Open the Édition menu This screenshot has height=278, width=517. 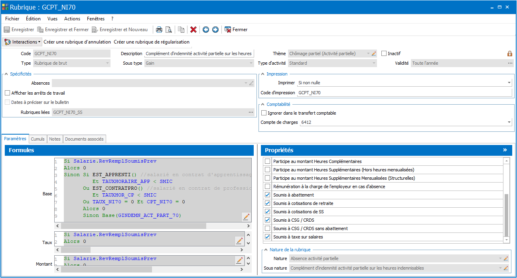click(x=33, y=19)
